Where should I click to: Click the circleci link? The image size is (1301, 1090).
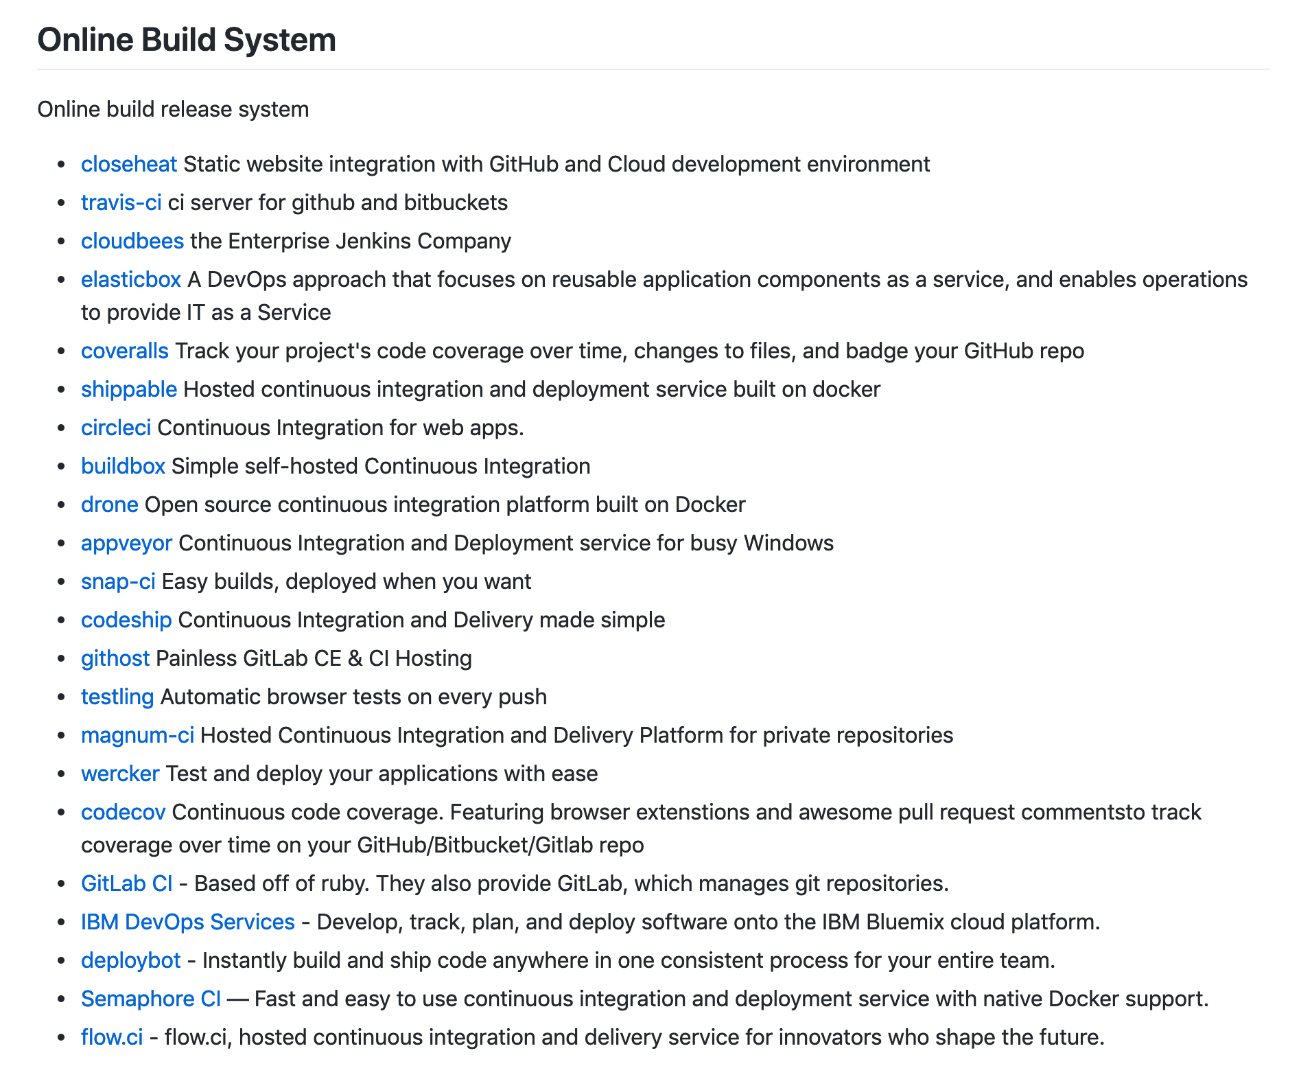[115, 428]
